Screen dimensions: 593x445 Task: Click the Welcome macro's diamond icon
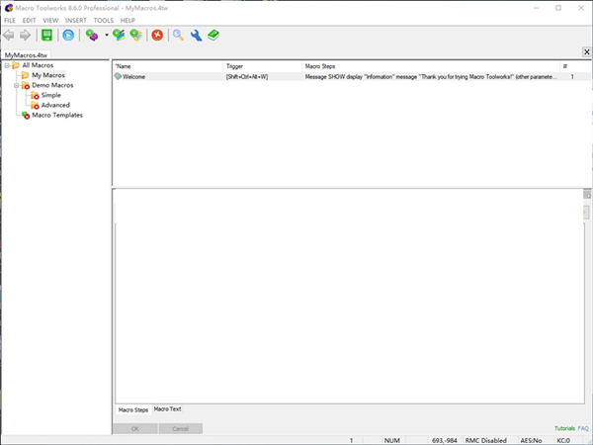118,76
